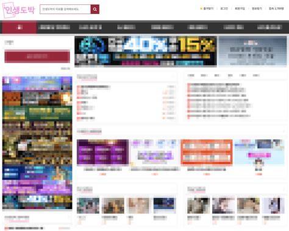Open the 즐겨찾기 star link
This screenshot has height=231, width=289.
(x=207, y=9)
